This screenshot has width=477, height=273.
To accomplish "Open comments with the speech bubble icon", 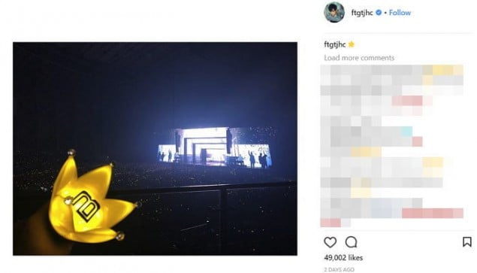I will (351, 242).
